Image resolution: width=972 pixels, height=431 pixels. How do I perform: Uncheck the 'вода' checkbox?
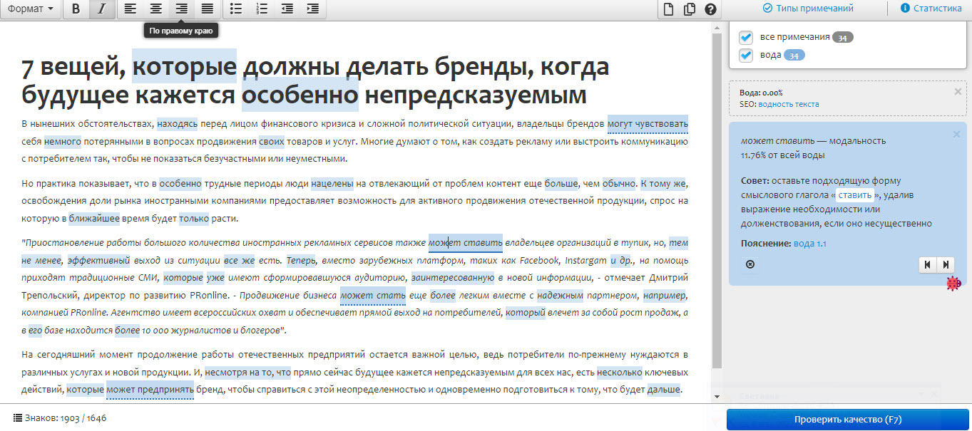(746, 56)
